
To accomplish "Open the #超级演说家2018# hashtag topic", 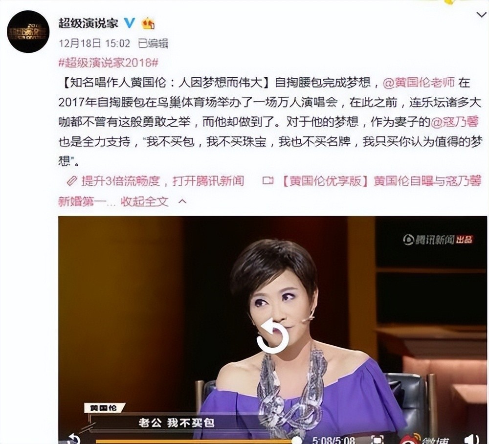I will 109,63.
